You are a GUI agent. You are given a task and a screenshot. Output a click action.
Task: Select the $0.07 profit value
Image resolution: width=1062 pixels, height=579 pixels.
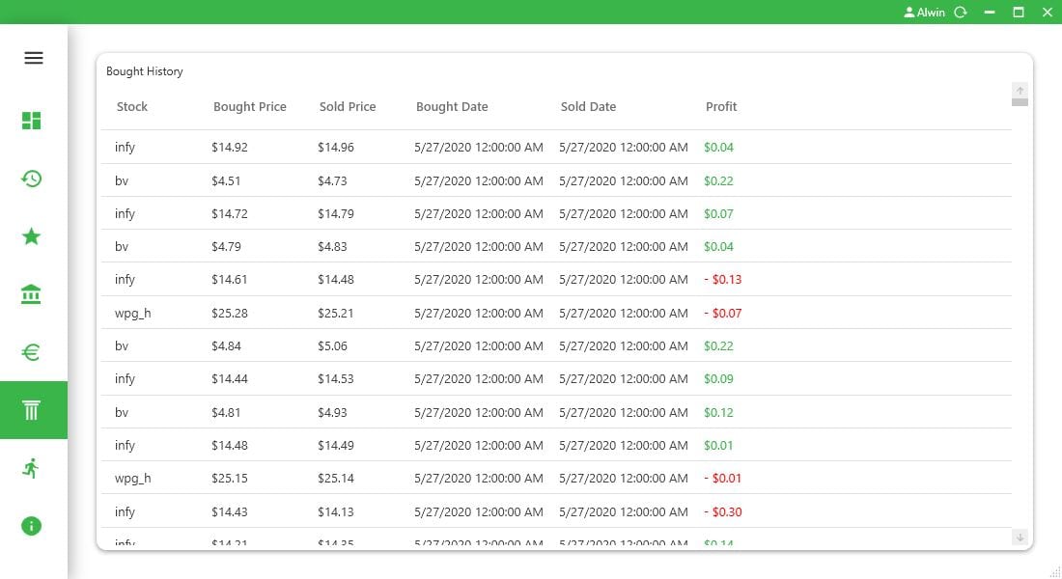point(718,214)
